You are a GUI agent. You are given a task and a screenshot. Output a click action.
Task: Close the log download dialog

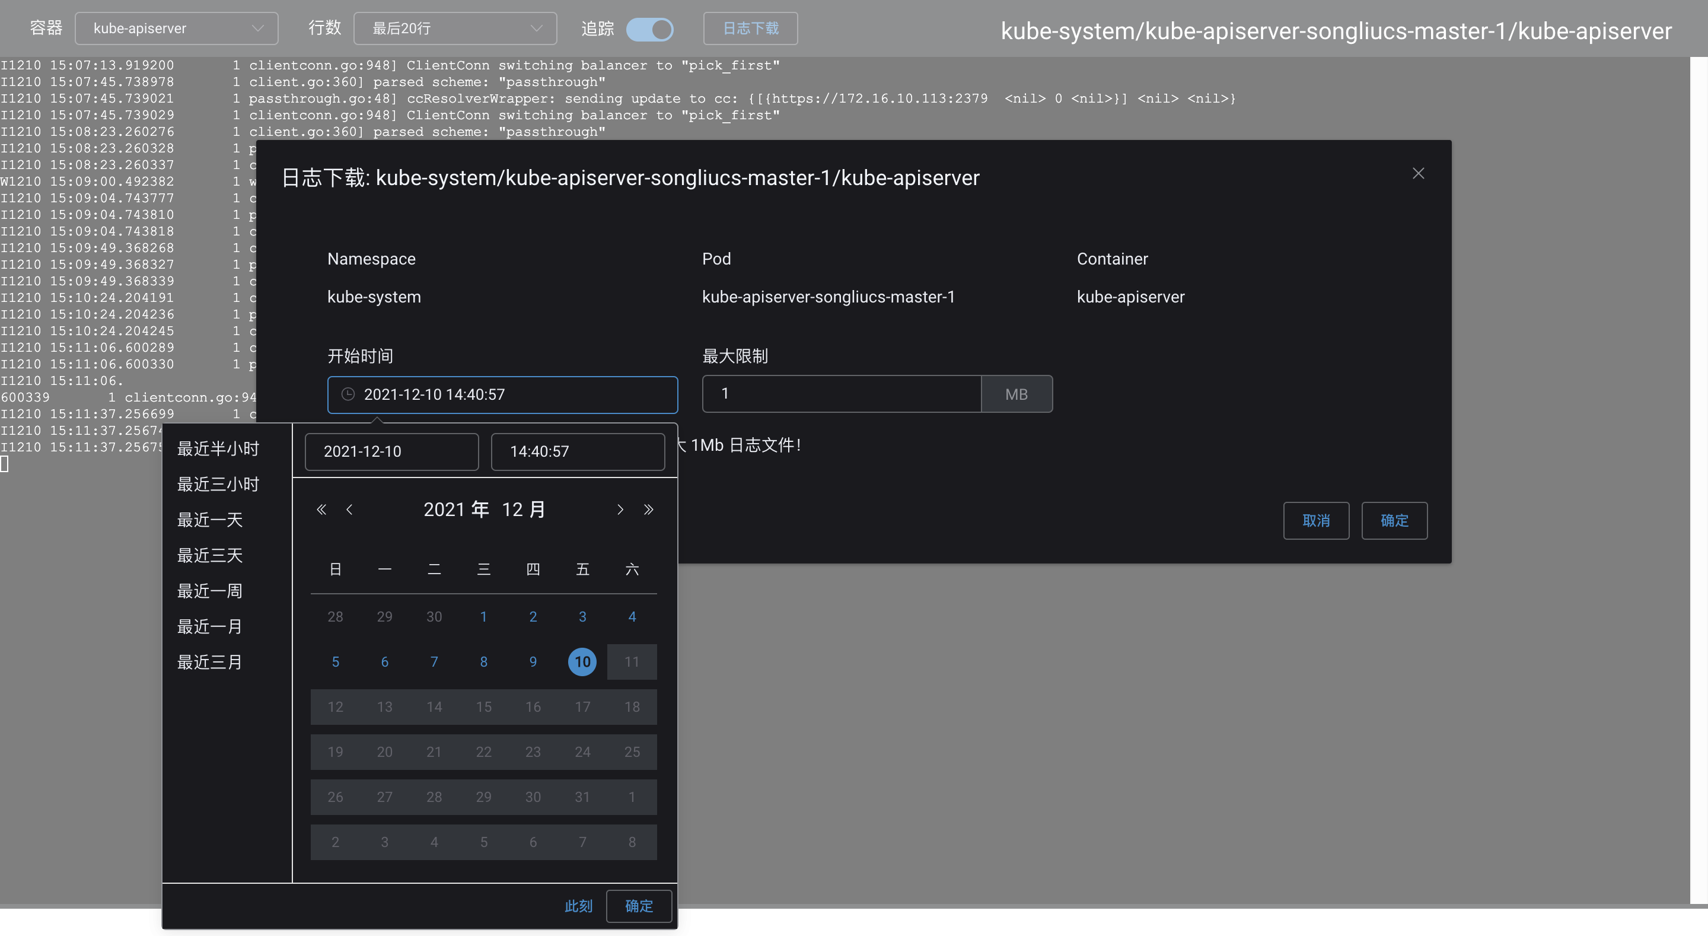[x=1417, y=173]
